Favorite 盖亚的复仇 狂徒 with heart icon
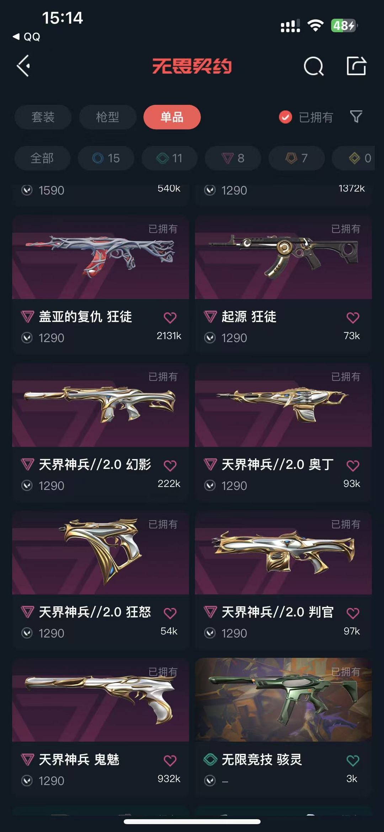The width and height of the screenshot is (384, 832). click(170, 317)
